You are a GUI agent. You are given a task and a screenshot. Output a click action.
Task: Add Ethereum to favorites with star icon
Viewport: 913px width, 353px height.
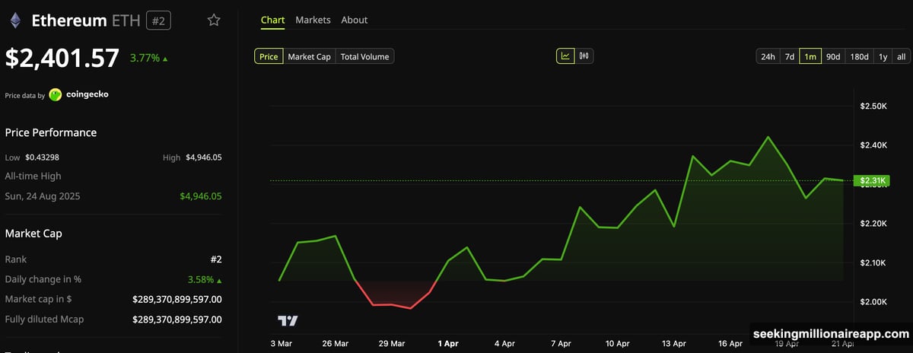(x=214, y=21)
